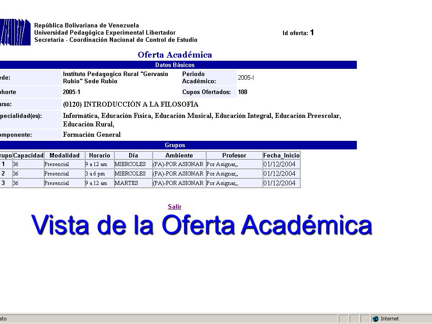Click the 'Formación General' componente value
Viewport: 432px width, 324px height.
(92, 135)
